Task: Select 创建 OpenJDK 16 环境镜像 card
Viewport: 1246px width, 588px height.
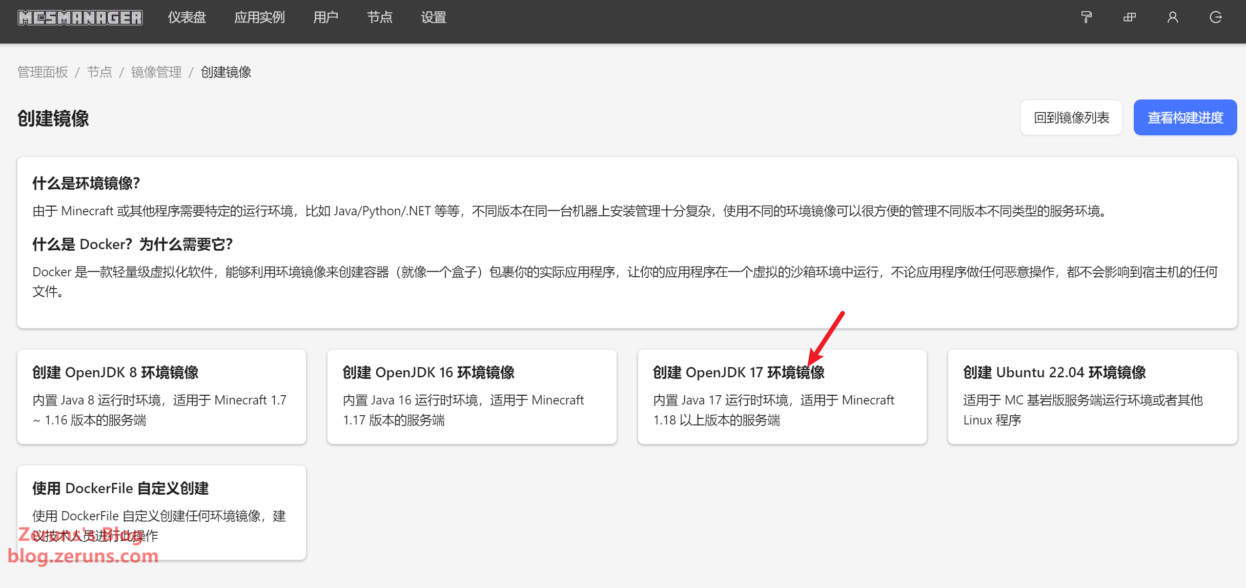Action: click(472, 397)
